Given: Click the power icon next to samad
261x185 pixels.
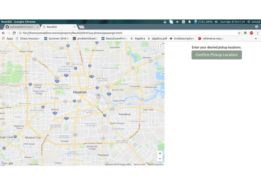Looking at the screenshot, I should tap(249, 22).
